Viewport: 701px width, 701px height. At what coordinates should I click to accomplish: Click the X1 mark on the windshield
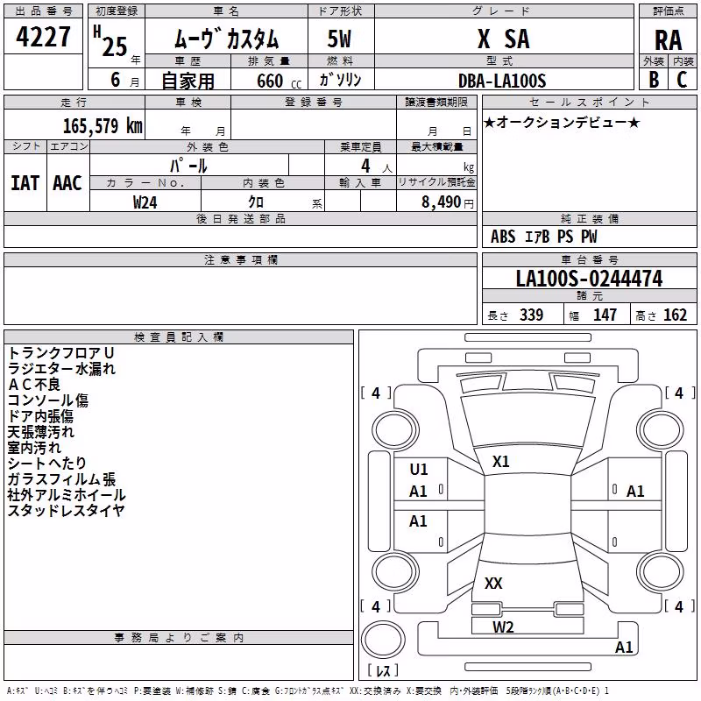tap(500, 462)
